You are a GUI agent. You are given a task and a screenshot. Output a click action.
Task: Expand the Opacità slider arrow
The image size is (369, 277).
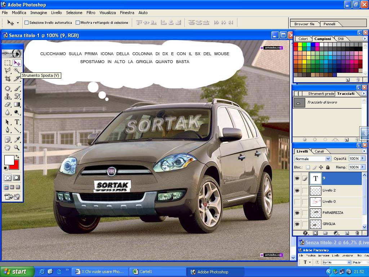[x=363, y=159]
